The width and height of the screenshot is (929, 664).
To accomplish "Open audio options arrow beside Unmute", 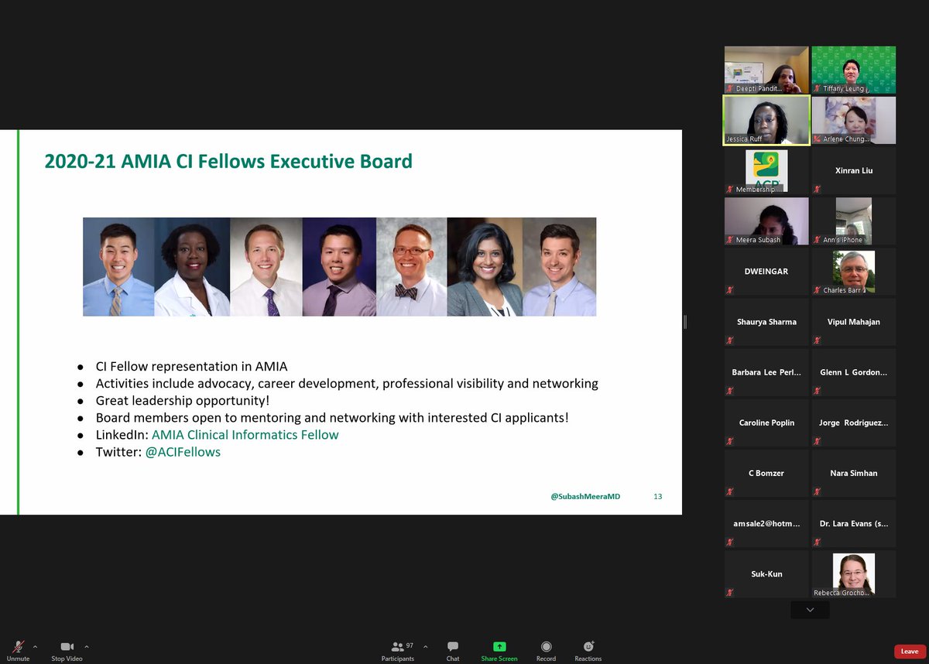I will pyautogui.click(x=35, y=646).
